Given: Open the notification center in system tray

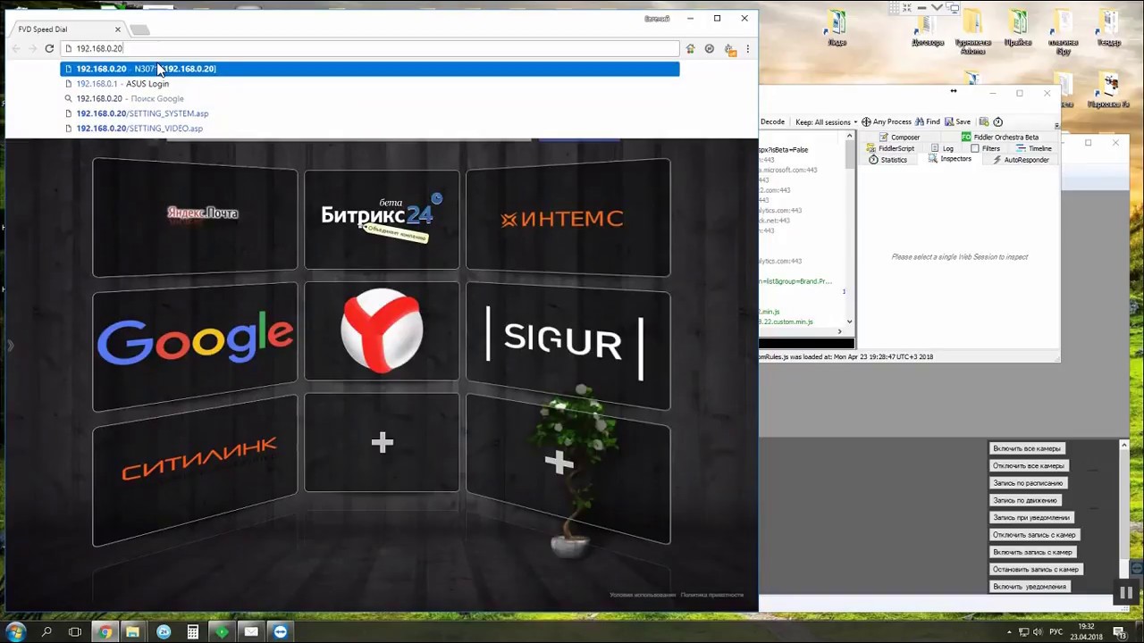Looking at the screenshot, I should click(x=1120, y=632).
